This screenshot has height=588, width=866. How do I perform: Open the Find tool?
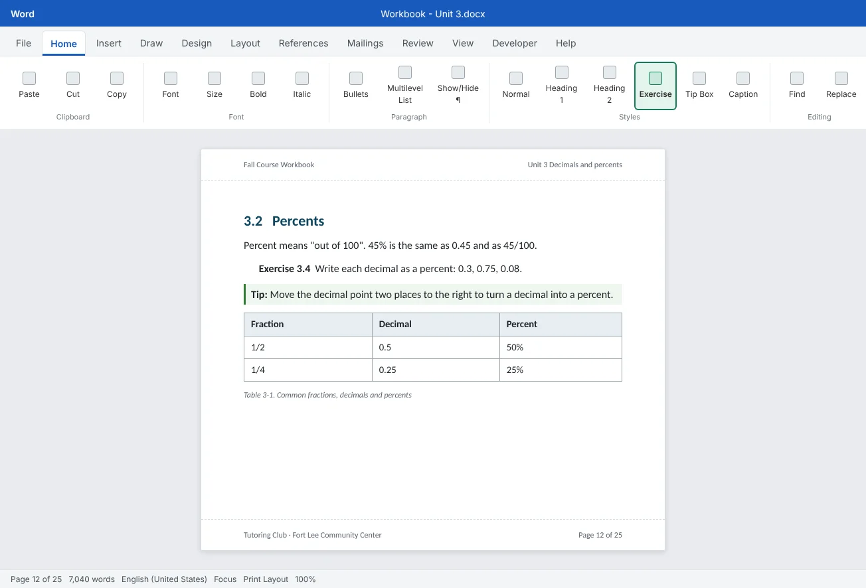[797, 86]
